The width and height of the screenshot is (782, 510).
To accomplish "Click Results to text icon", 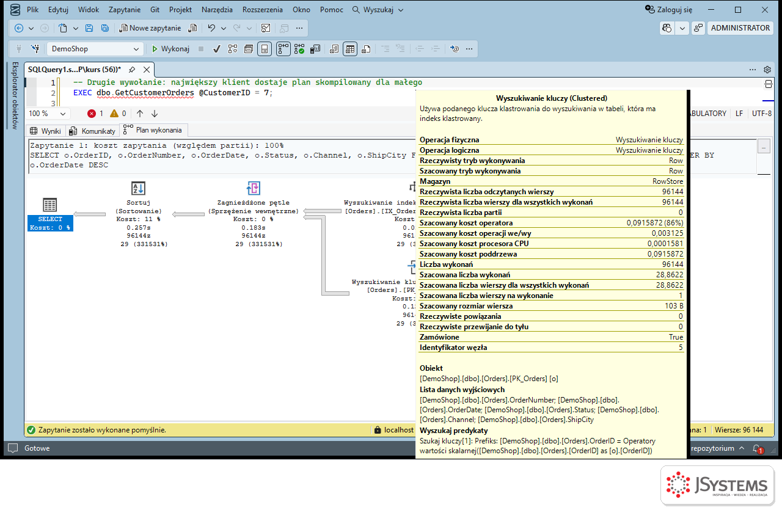I will click(334, 49).
